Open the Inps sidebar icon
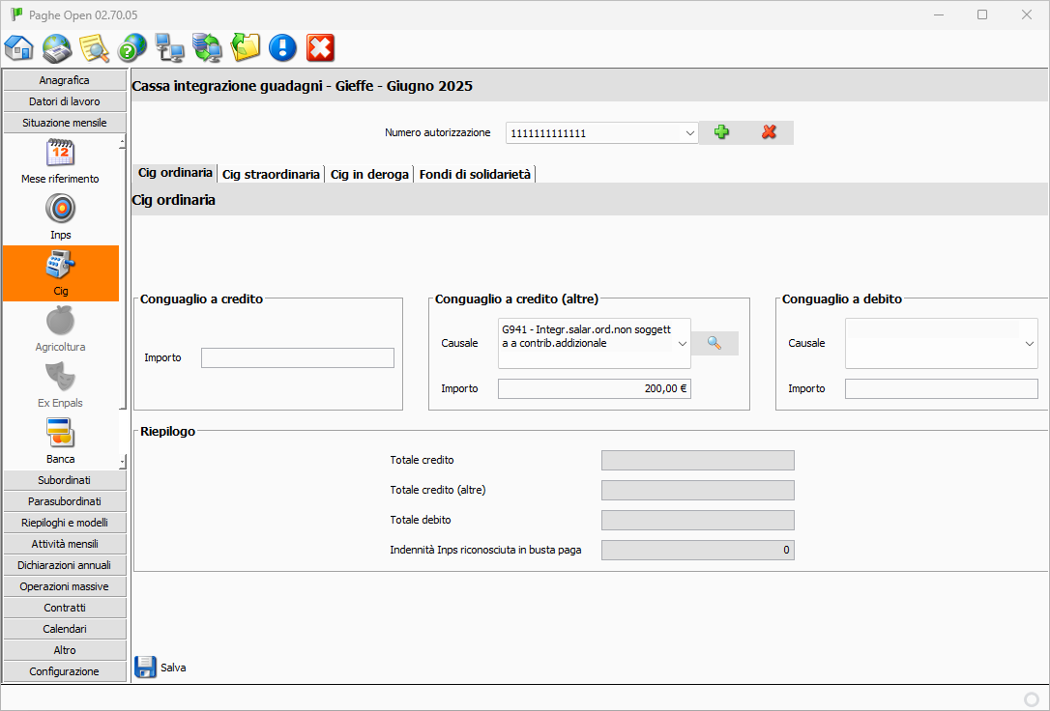 [61, 210]
